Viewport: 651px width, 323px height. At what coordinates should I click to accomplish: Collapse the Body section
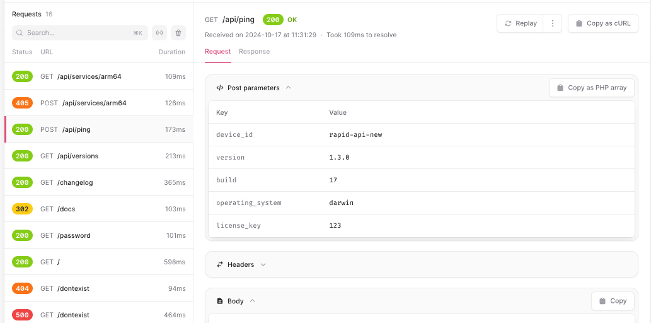252,301
